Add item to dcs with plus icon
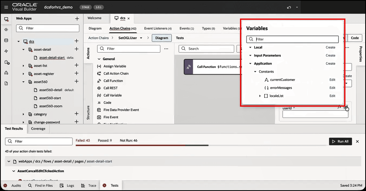The height and width of the screenshot is (191, 366). (76, 41)
